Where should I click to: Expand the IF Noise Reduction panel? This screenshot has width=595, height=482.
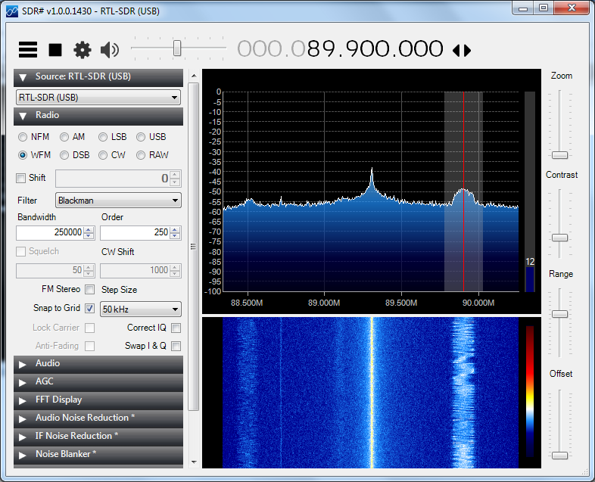[x=98, y=437]
